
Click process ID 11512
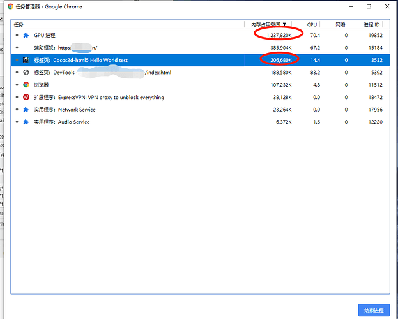(x=376, y=85)
